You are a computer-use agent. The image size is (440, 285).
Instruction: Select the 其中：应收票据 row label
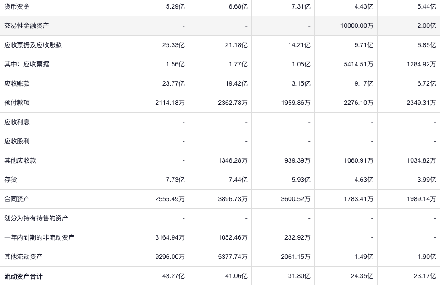pos(27,64)
